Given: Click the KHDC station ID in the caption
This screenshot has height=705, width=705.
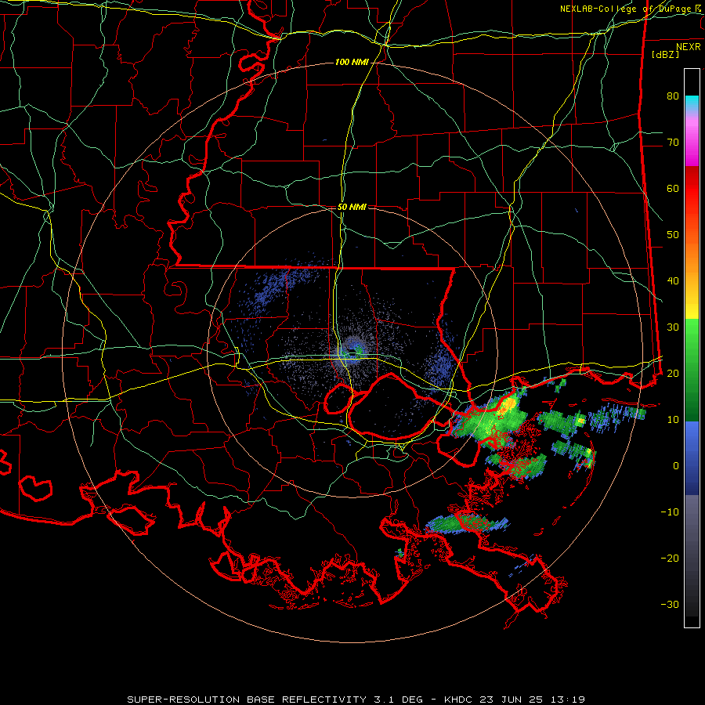Looking at the screenshot, I should coord(458,700).
